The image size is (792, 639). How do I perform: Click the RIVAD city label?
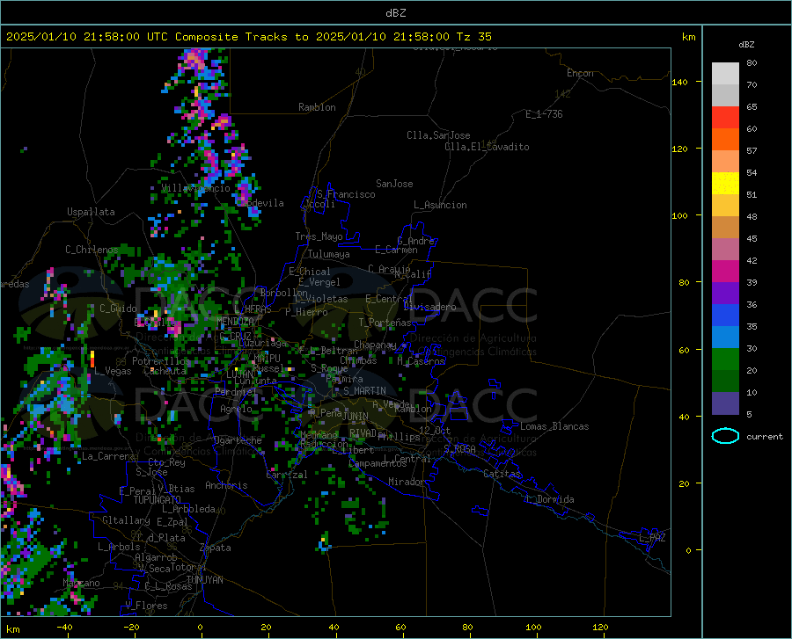[x=363, y=433]
